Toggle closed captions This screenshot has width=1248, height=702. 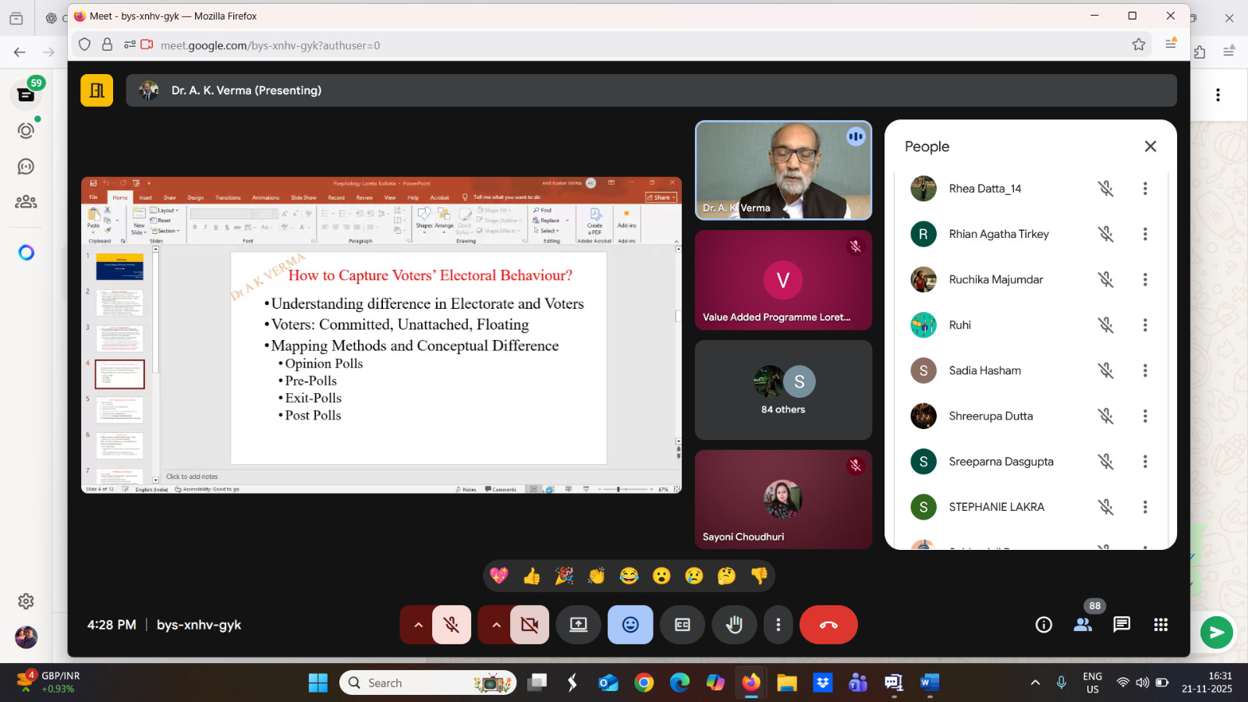point(682,625)
